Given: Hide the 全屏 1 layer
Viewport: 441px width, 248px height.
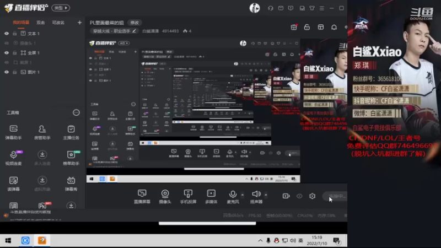Looking at the screenshot, I should pos(7,53).
